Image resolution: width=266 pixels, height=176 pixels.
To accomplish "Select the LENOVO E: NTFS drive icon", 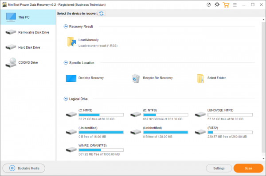I will [200, 115].
